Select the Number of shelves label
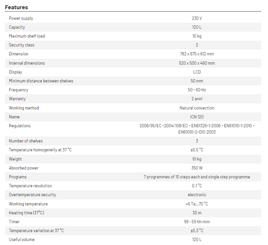Image resolution: width=268 pixels, height=245 pixels. click(x=26, y=141)
